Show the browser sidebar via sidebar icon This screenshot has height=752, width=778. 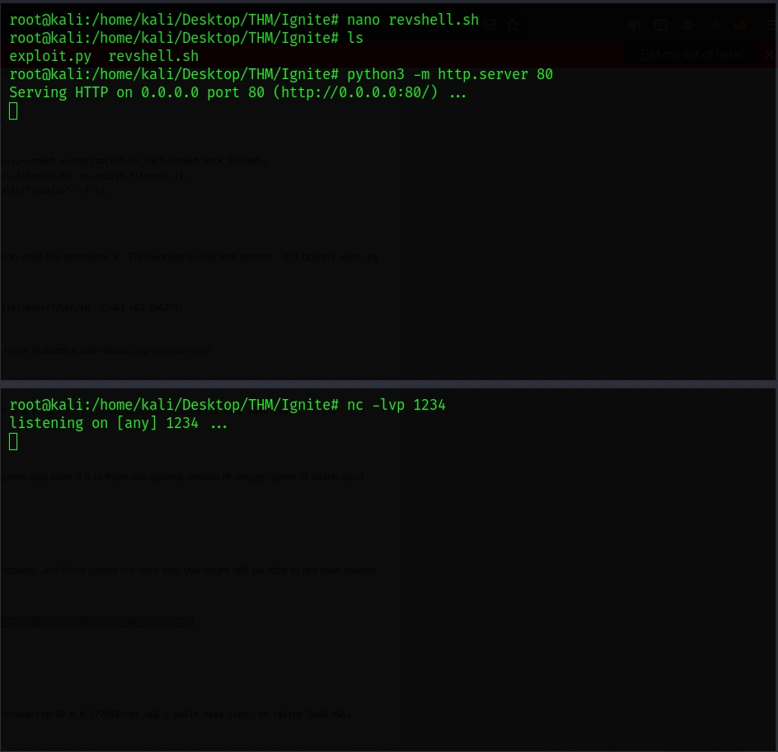(x=661, y=25)
